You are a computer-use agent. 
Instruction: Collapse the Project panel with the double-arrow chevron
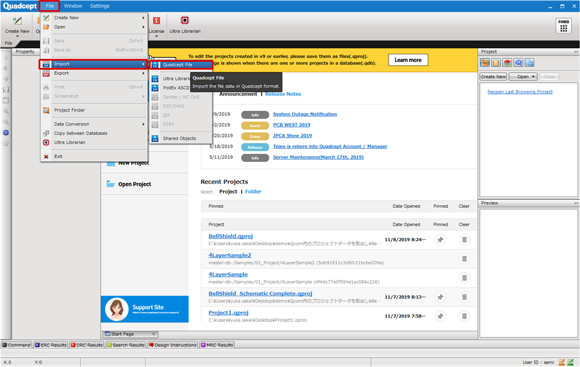point(575,52)
